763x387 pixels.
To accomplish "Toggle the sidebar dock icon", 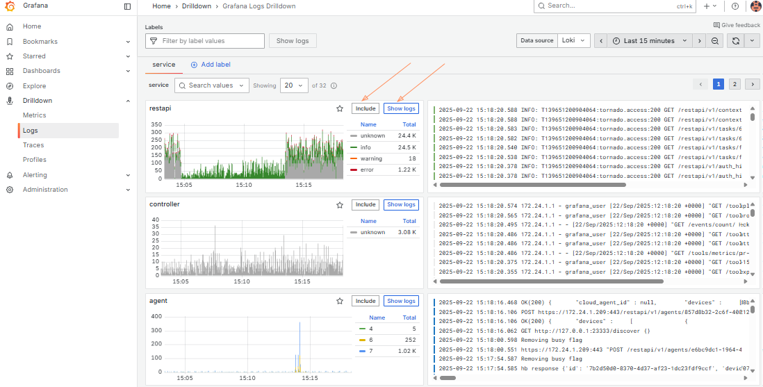I will 127,6.
